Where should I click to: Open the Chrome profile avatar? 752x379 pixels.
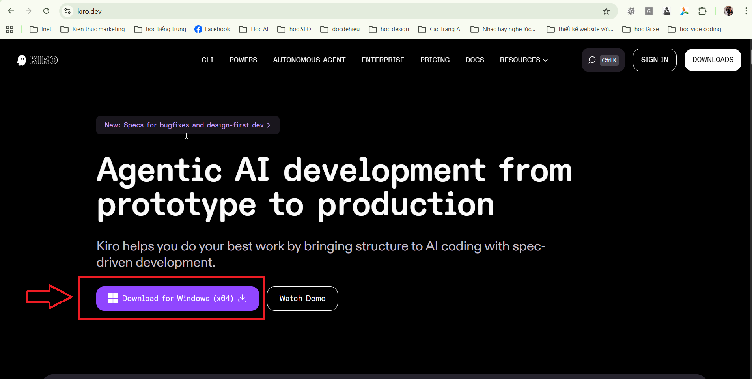point(728,11)
